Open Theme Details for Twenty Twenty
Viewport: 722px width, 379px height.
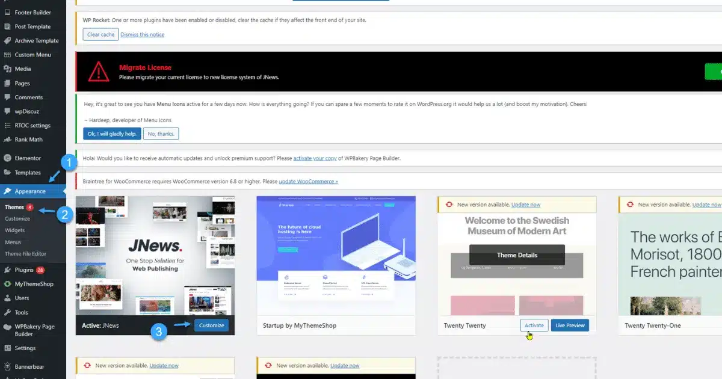pyautogui.click(x=517, y=255)
